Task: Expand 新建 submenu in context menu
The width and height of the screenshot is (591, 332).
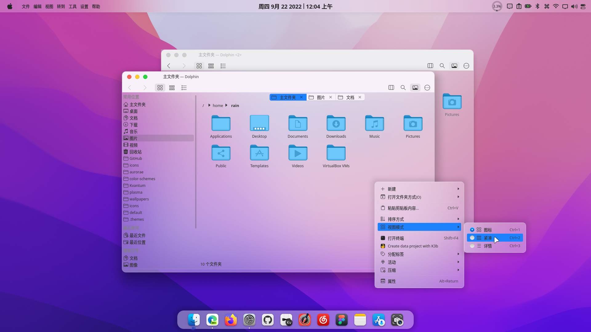Action: pos(419,189)
